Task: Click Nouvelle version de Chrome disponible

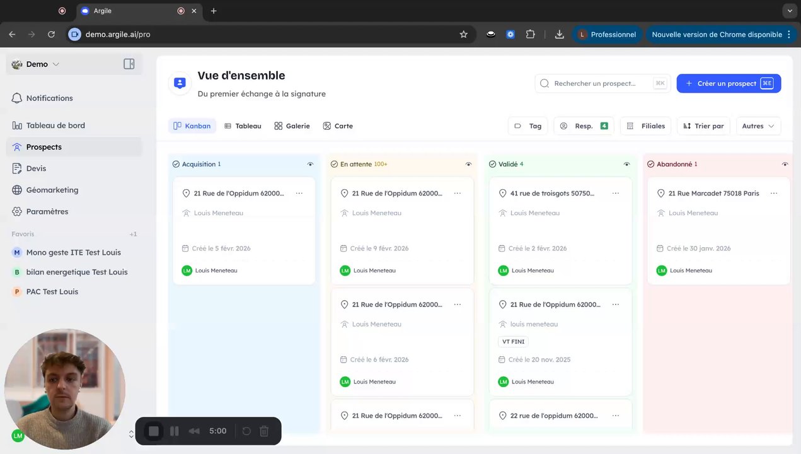Action: [721, 35]
